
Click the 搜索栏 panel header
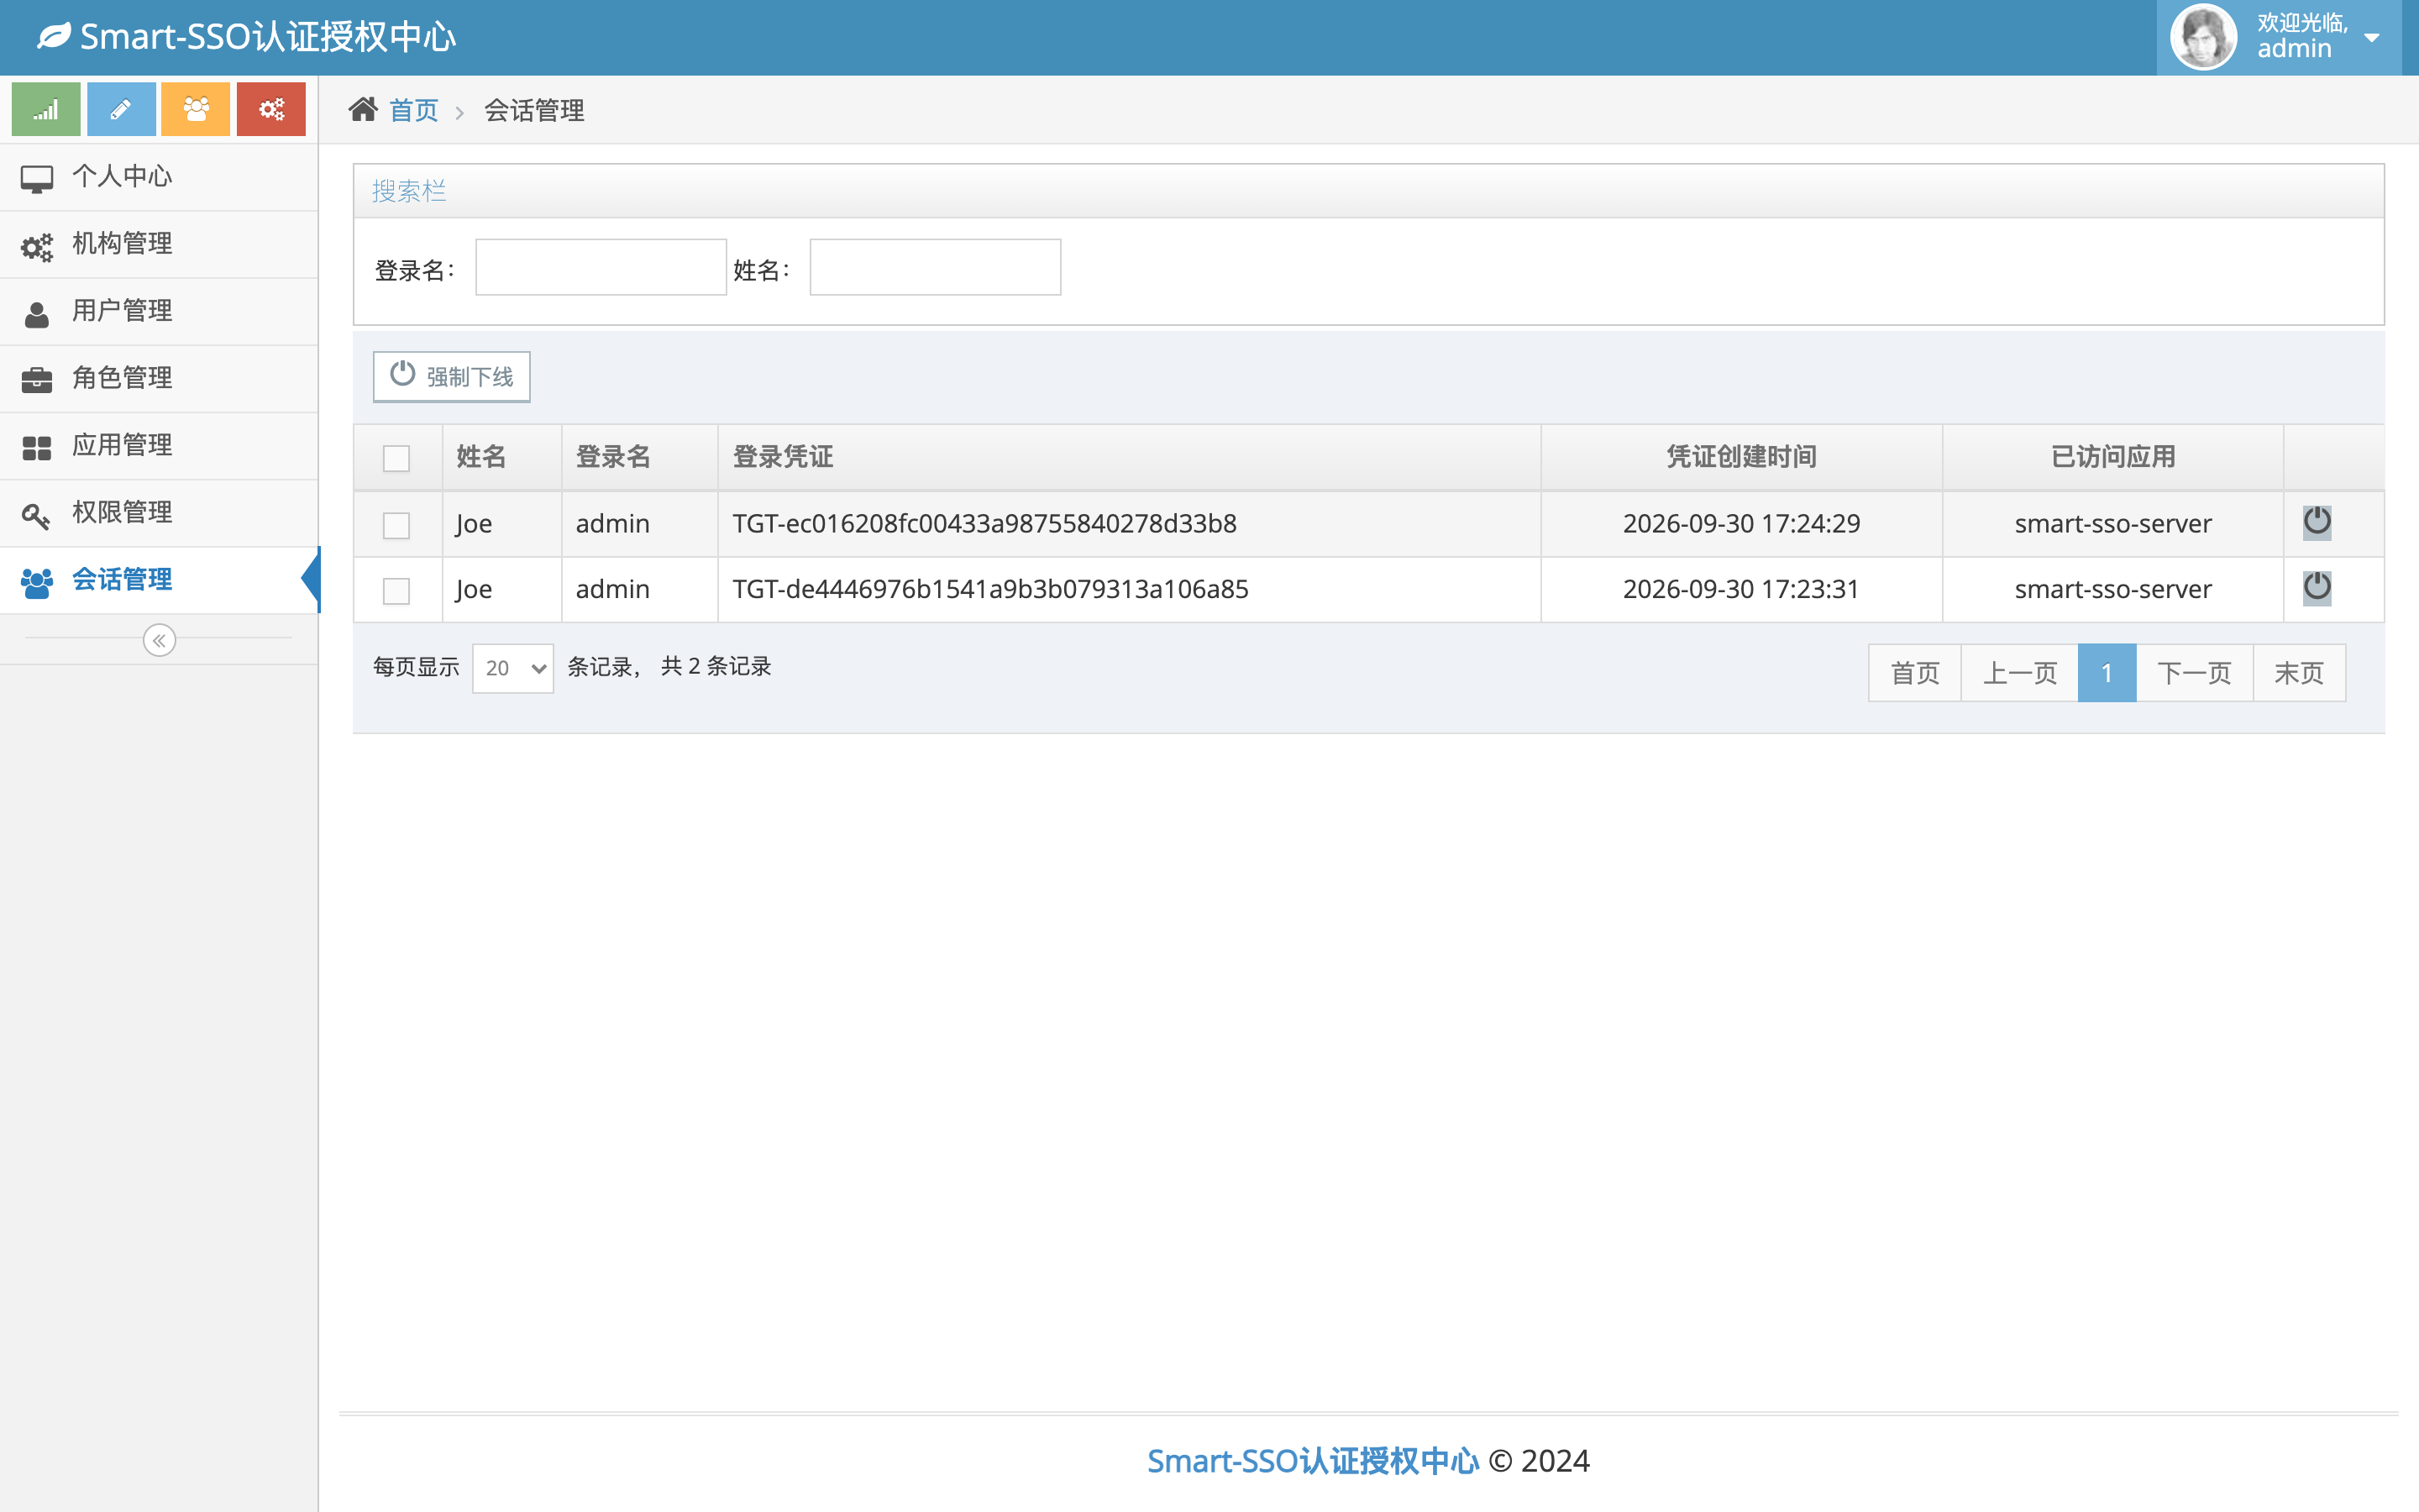point(1368,191)
